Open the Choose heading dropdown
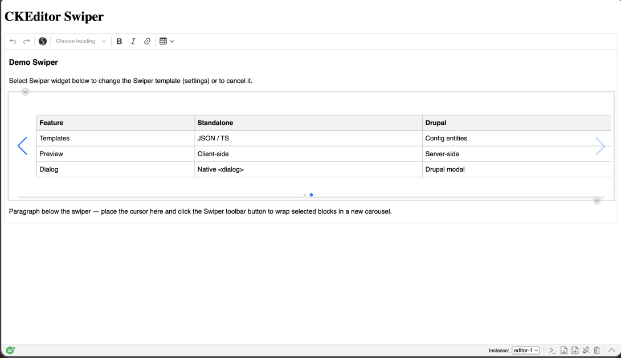Image resolution: width=621 pixels, height=358 pixels. pyautogui.click(x=81, y=41)
